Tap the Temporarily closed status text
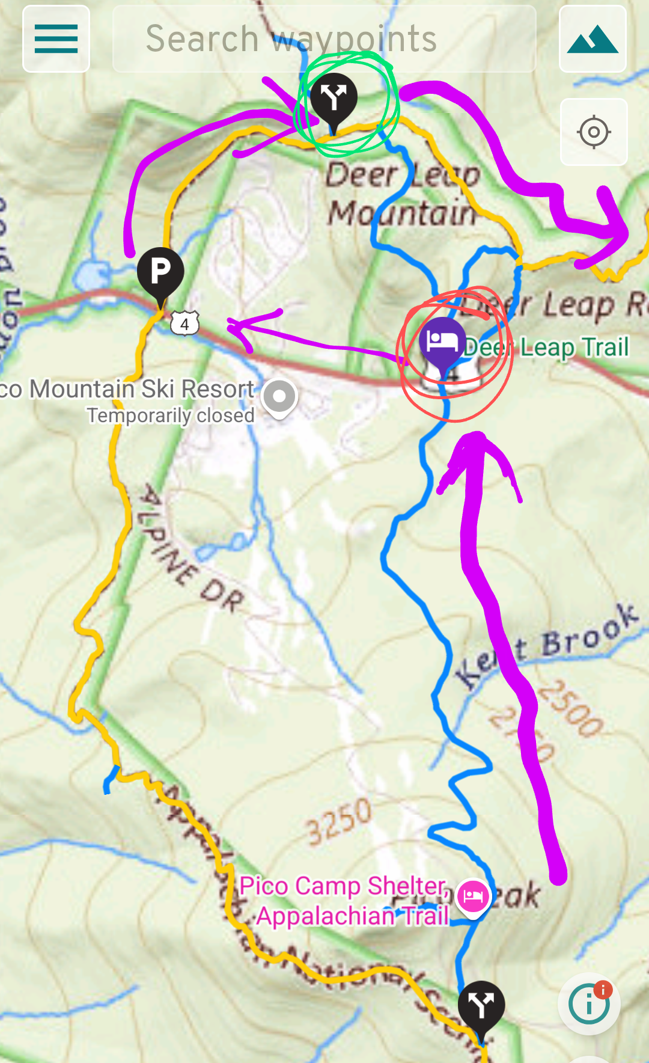The height and width of the screenshot is (1063, 649). click(171, 415)
